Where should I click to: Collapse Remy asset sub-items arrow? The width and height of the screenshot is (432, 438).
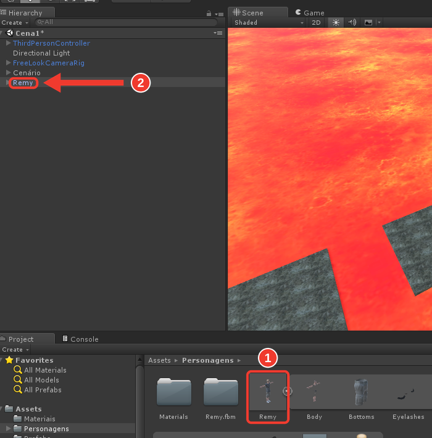(x=287, y=391)
